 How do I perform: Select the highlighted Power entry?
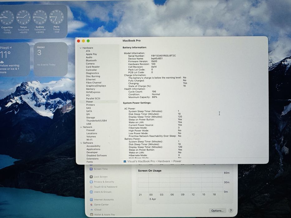coord(98,102)
